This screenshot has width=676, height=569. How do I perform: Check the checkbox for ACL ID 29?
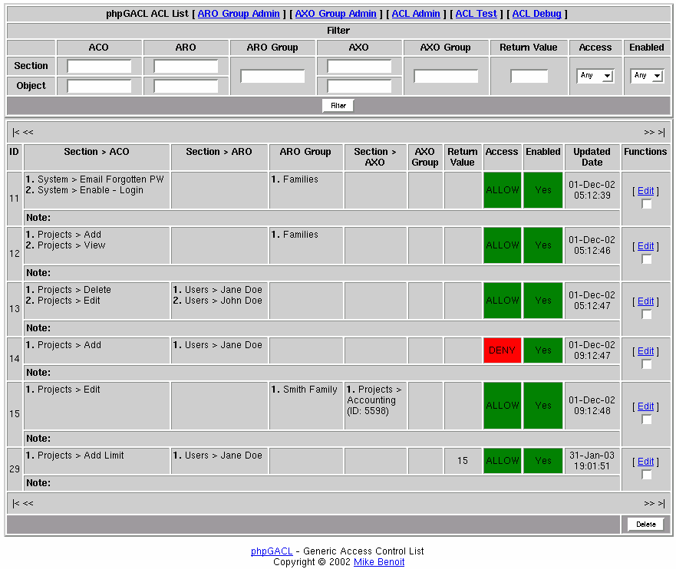tap(646, 475)
